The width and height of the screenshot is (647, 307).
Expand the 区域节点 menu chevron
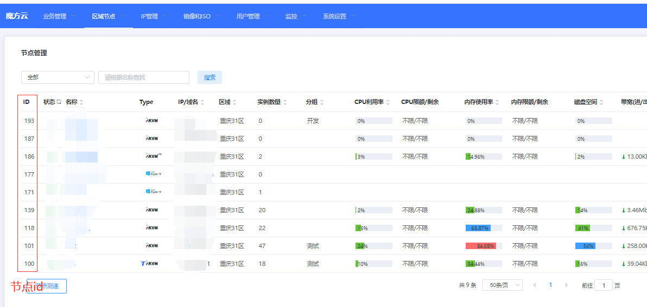coord(122,16)
